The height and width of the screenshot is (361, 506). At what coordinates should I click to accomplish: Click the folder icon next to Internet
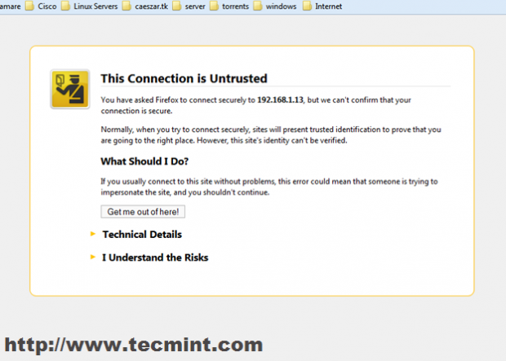pos(307,6)
